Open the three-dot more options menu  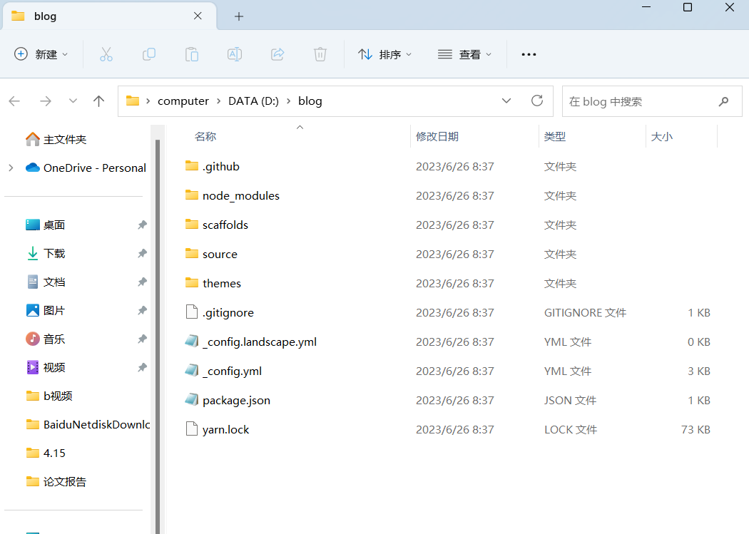(x=529, y=54)
